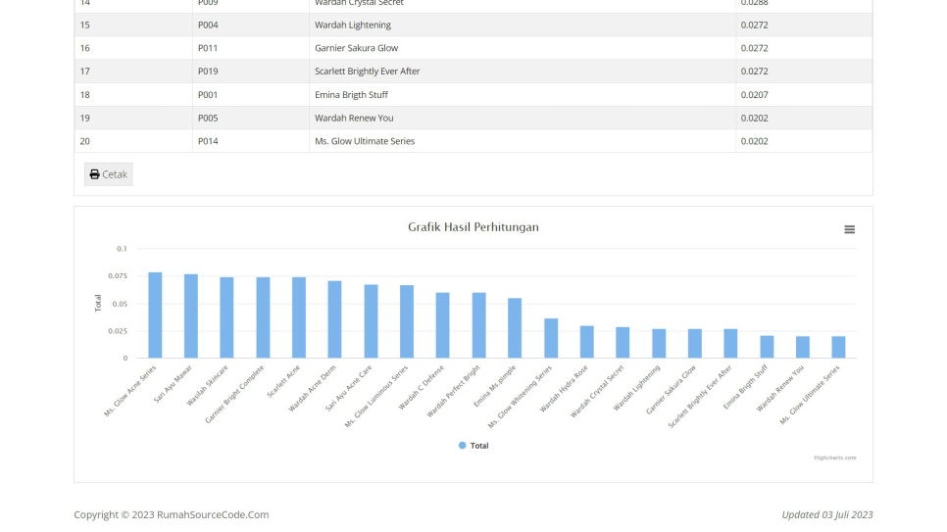
Task: Toggle the Total series legend marker
Action: [x=463, y=446]
